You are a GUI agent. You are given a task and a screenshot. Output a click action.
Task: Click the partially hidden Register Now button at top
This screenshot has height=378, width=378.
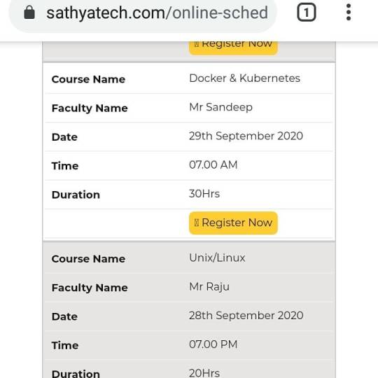point(233,48)
